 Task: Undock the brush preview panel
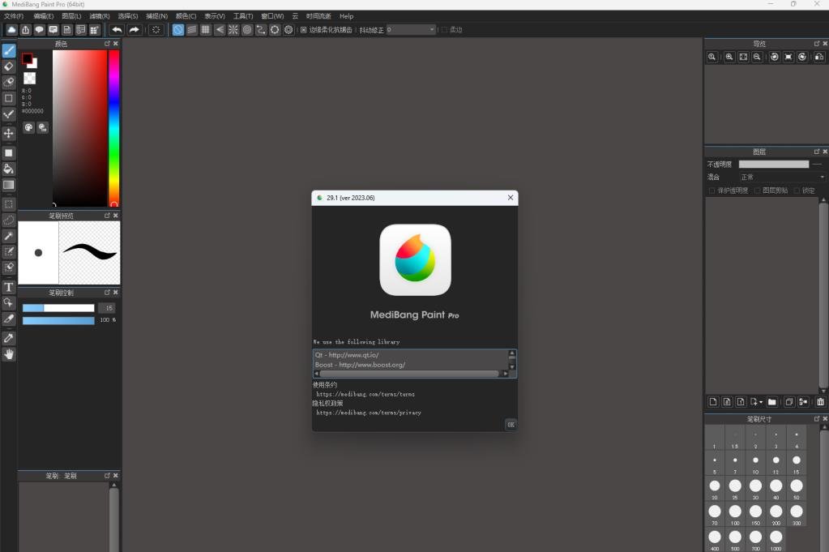click(x=107, y=215)
